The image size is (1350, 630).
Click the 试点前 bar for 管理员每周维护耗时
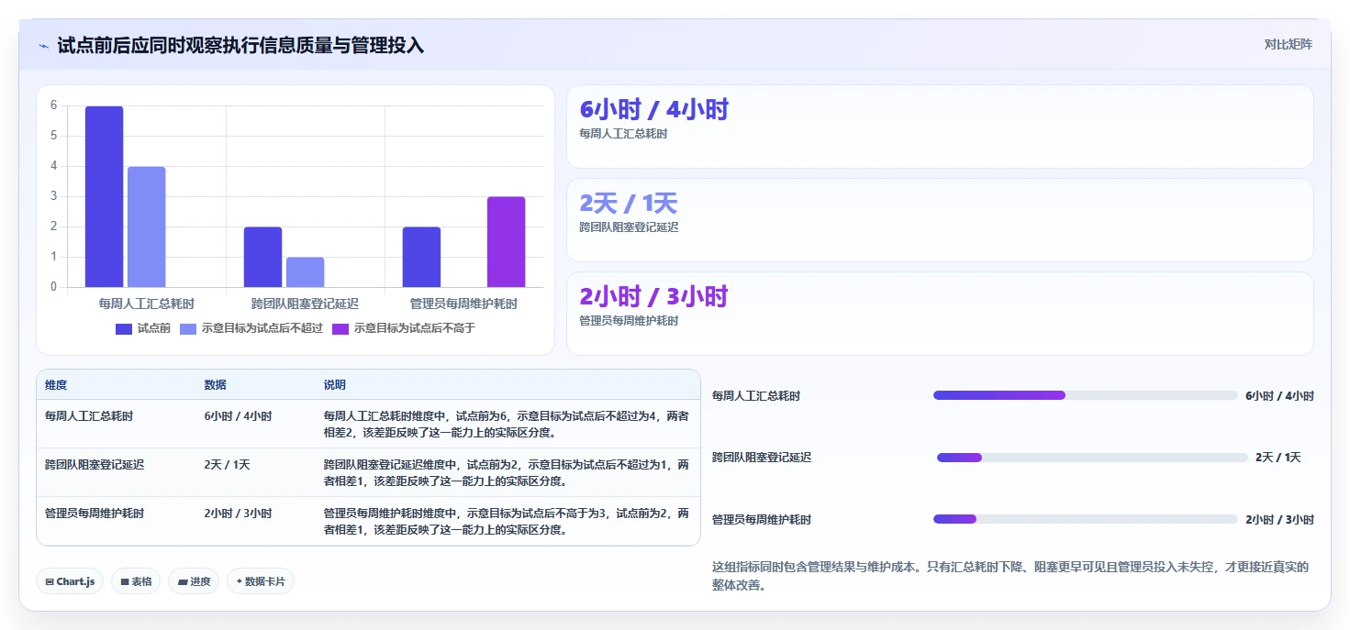point(421,257)
